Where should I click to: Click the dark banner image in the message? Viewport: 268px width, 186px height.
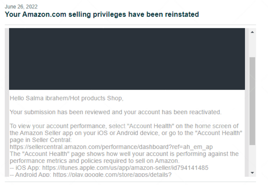(x=127, y=59)
